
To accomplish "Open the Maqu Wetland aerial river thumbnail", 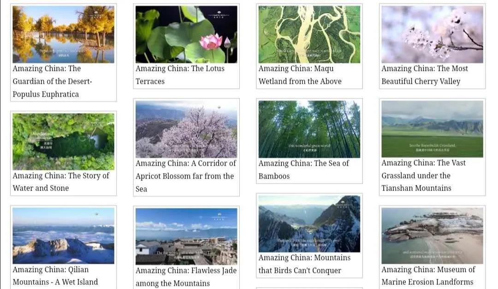I will click(x=309, y=34).
